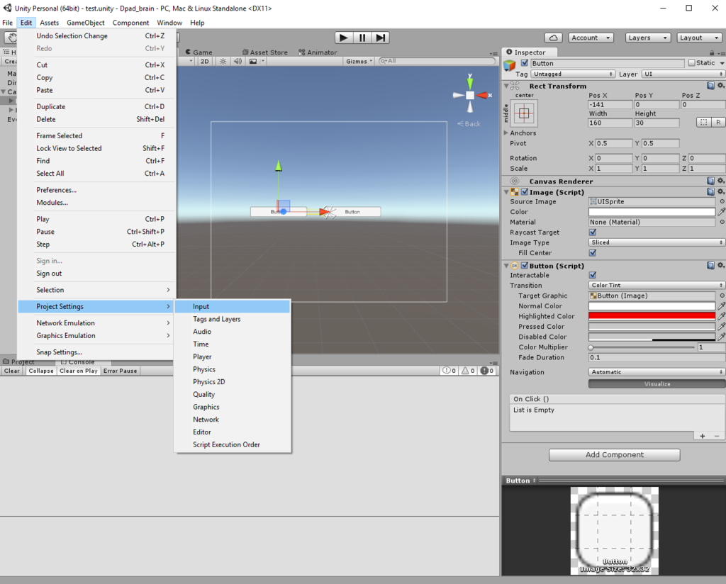This screenshot has width=726, height=584.
Task: Click the console Clear button
Action: (12, 371)
